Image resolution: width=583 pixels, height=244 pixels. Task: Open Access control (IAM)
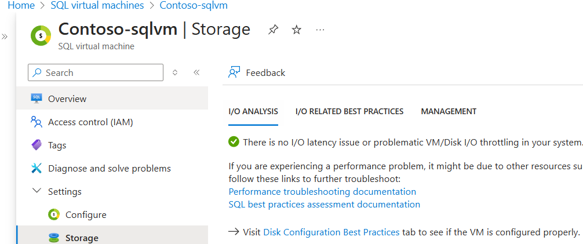[x=90, y=122]
